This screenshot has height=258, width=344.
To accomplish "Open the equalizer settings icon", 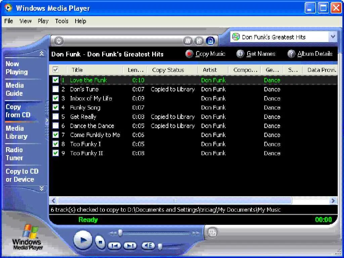I will click(x=199, y=41).
